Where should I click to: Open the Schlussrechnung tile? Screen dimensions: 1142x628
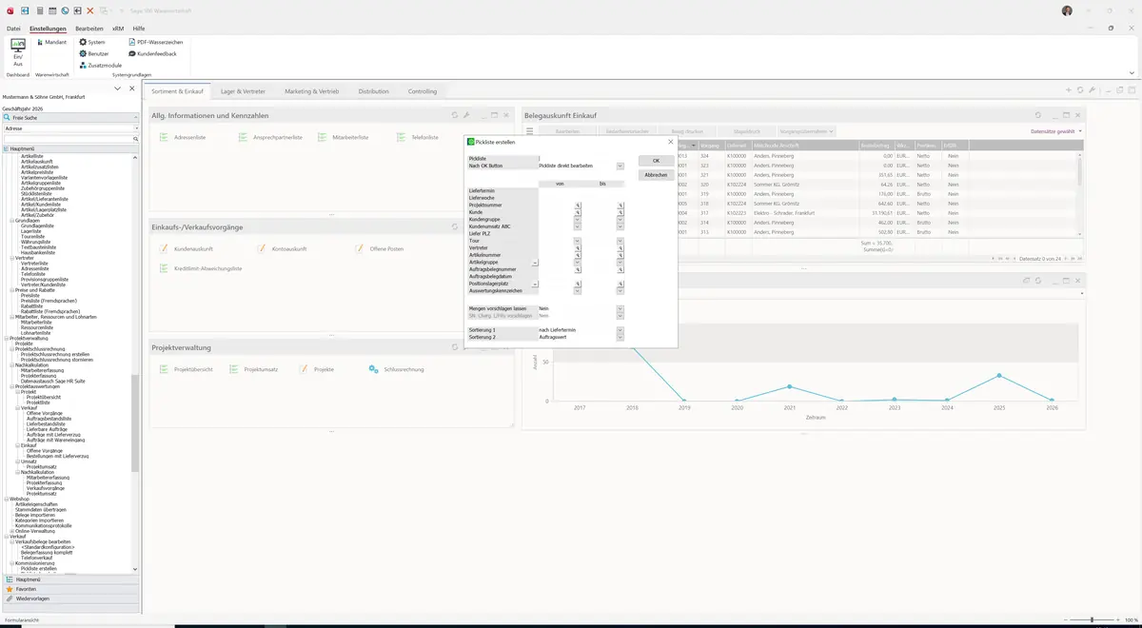(x=396, y=369)
